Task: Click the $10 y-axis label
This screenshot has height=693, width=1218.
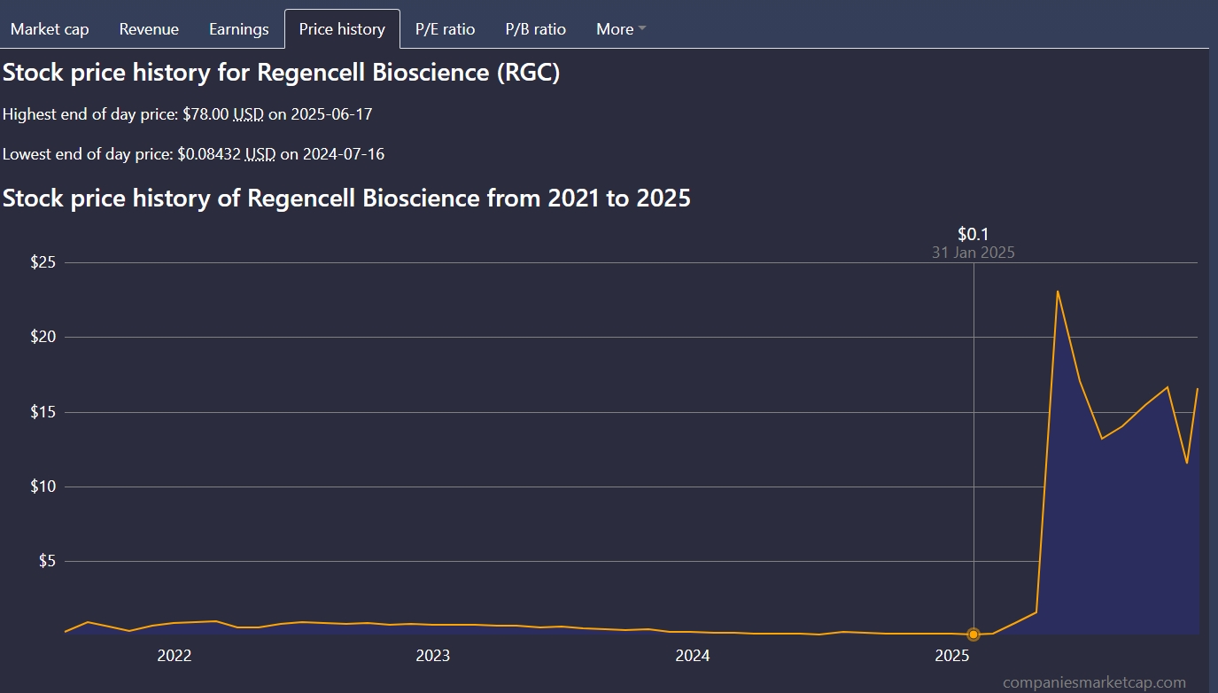Action: point(43,487)
